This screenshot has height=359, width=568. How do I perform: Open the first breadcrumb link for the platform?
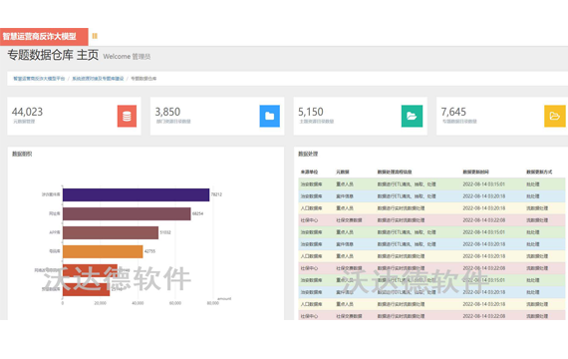pyautogui.click(x=39, y=79)
